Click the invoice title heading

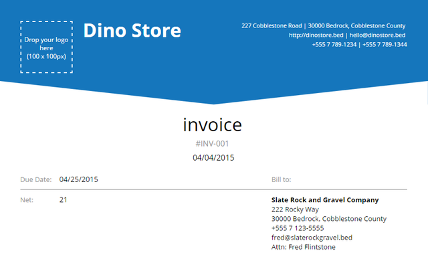[213, 124]
